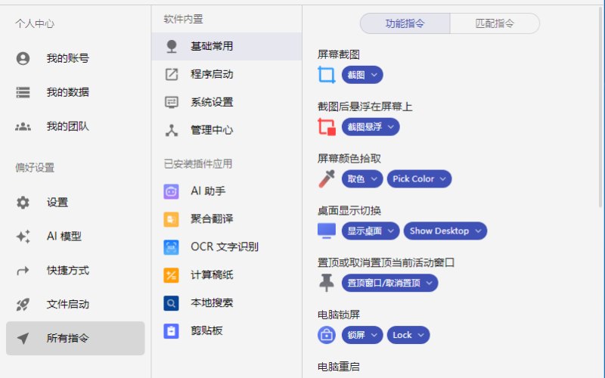Click the OCR 文字识别 plugin icon

[x=172, y=247]
